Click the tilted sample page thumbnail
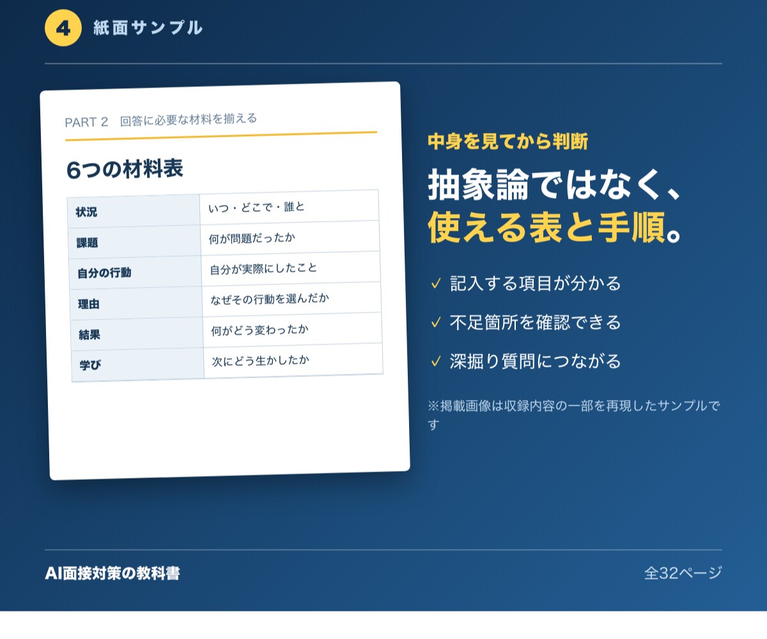This screenshot has width=767, height=639. click(225, 281)
